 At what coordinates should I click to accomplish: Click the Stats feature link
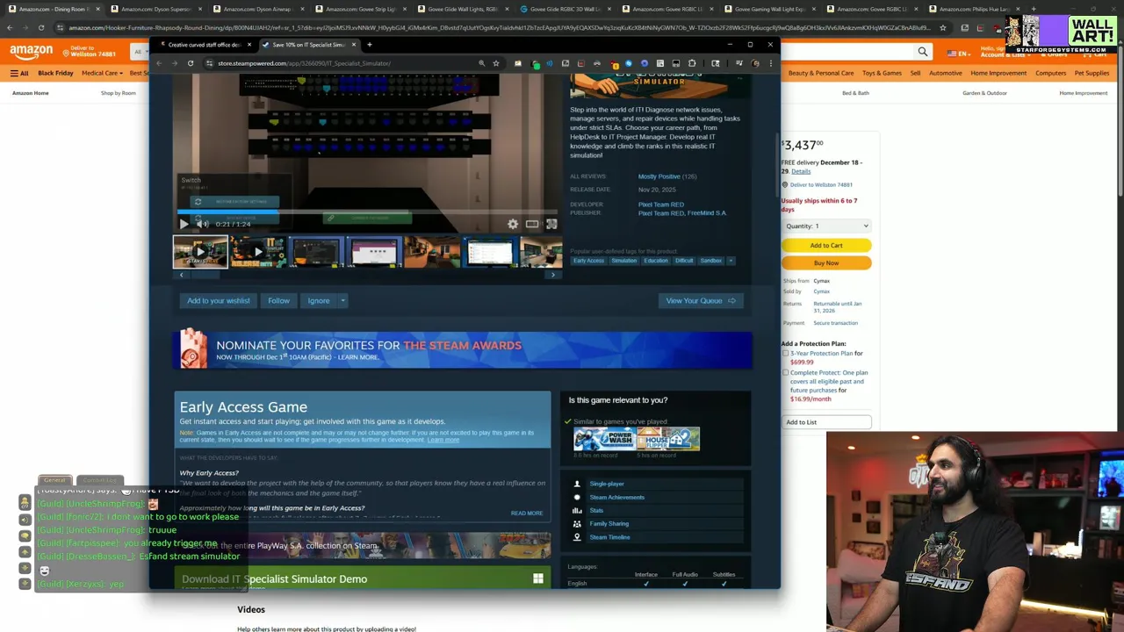596,510
